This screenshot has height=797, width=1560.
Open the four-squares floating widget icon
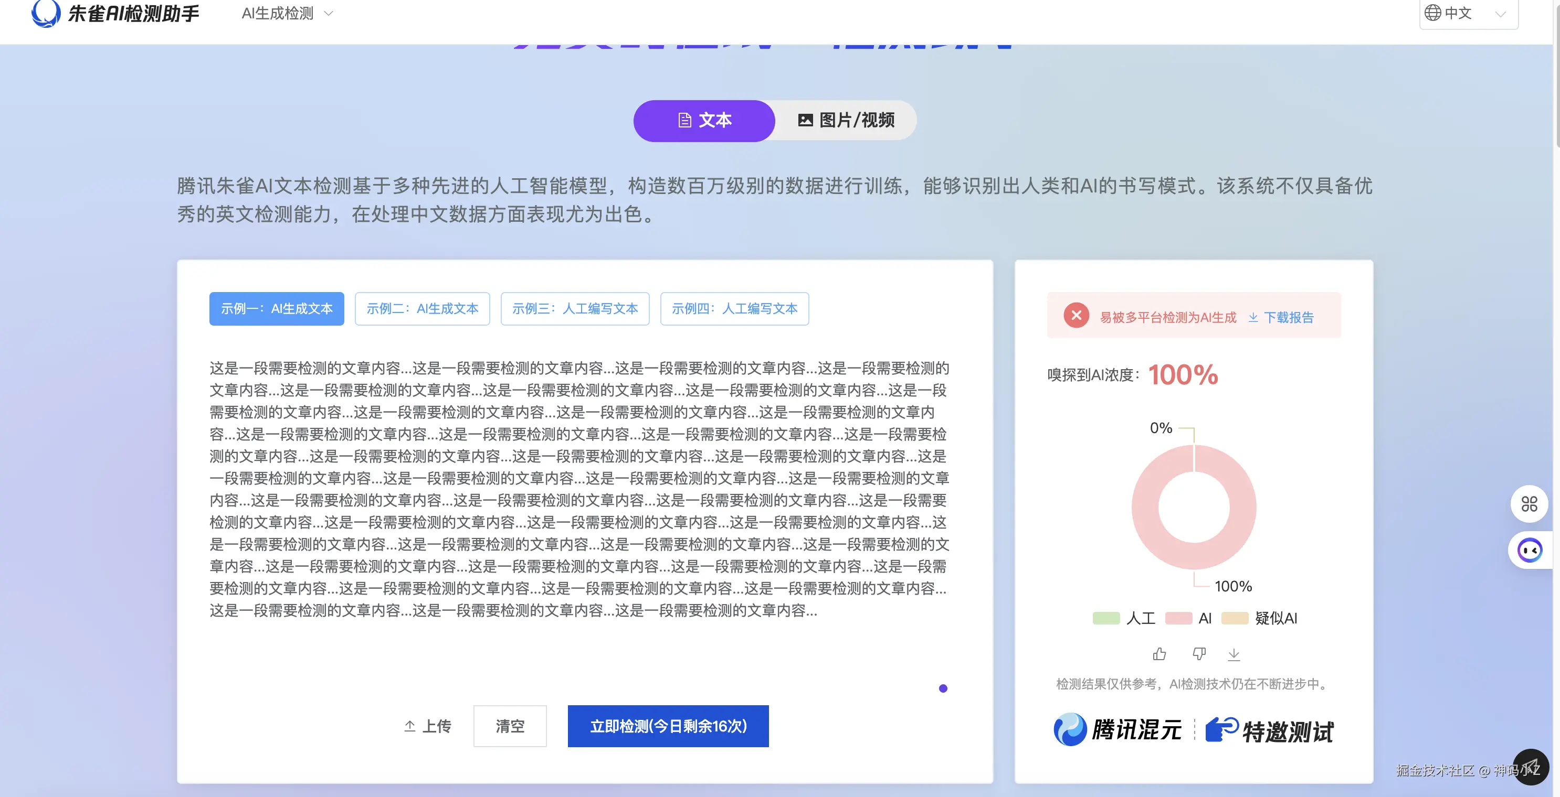pos(1529,503)
